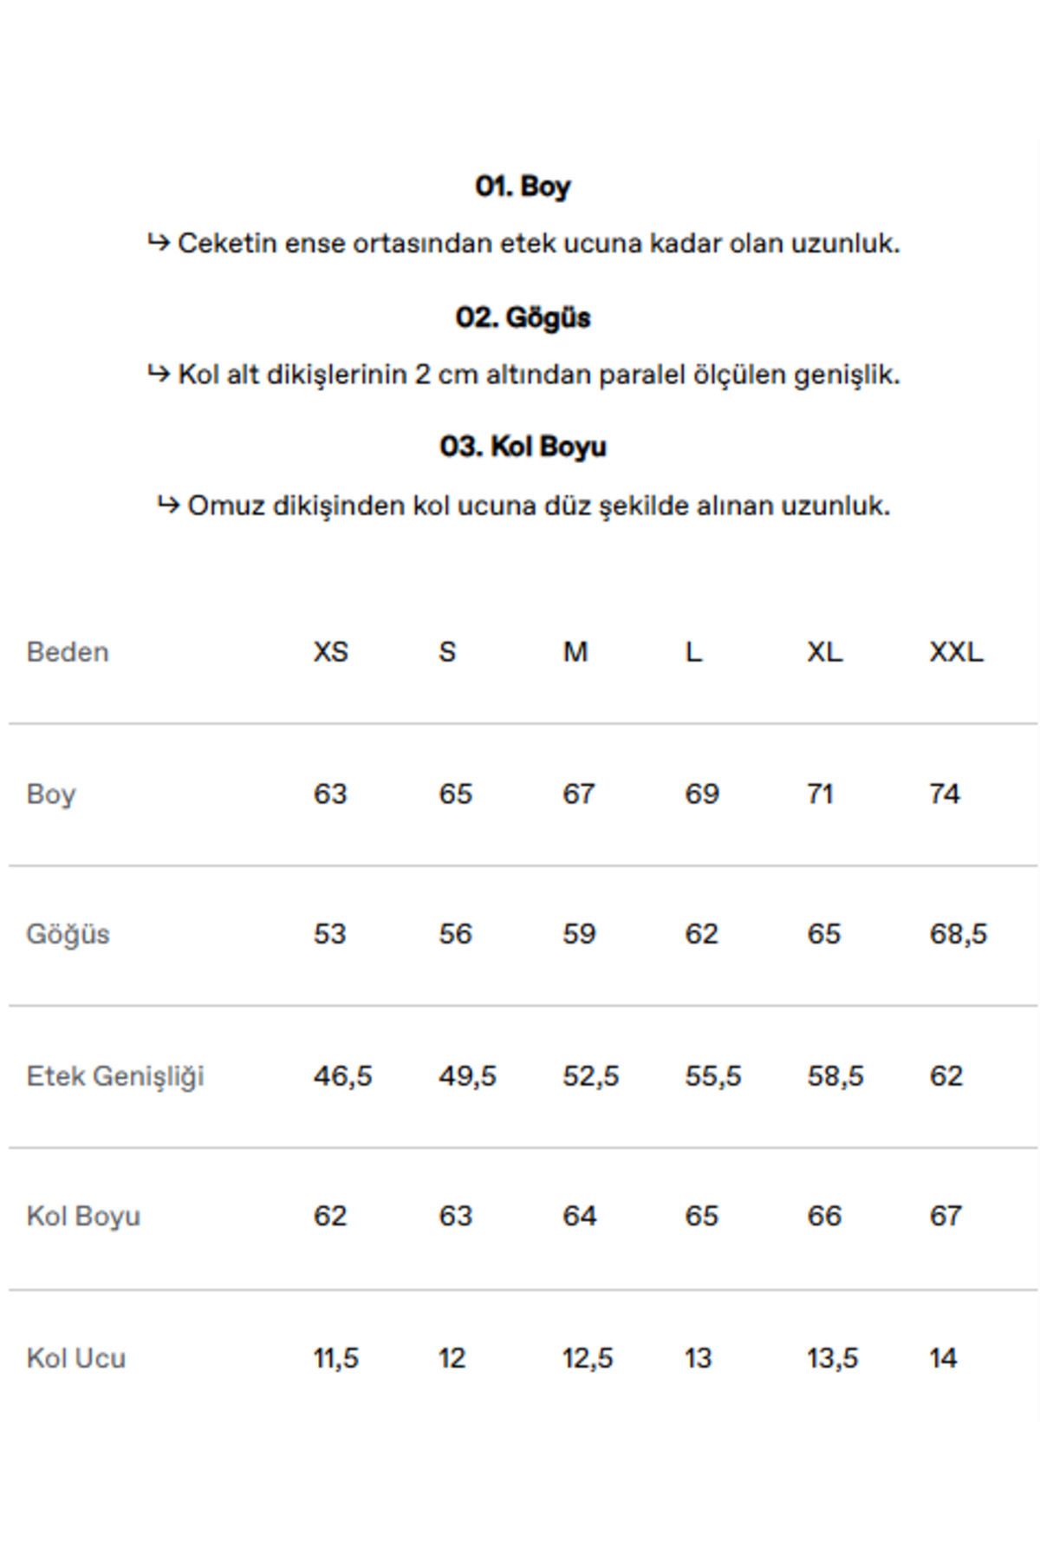Click the arrow icon before Ceketin ense description
This screenshot has height=1561, width=1040.
(158, 243)
